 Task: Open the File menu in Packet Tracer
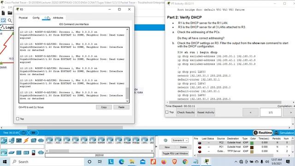3,7
